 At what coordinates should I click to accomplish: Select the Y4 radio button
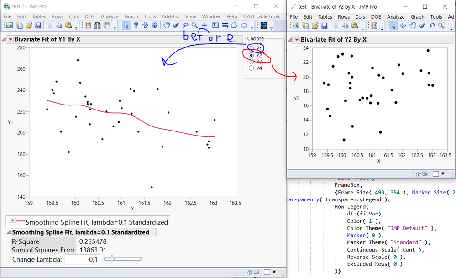(252, 68)
